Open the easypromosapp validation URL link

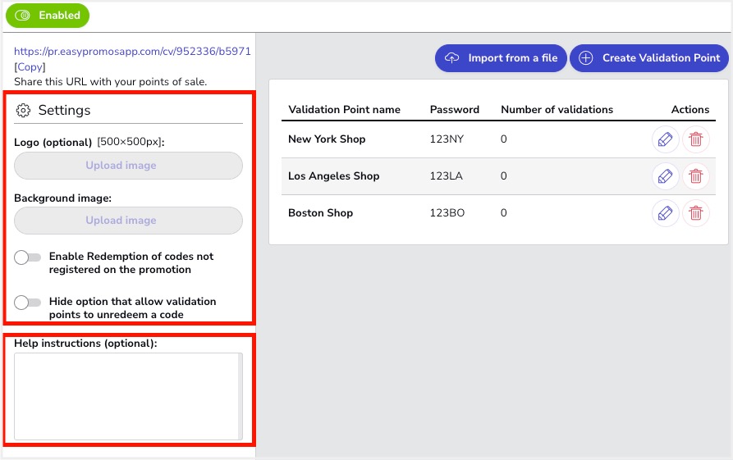click(x=132, y=52)
